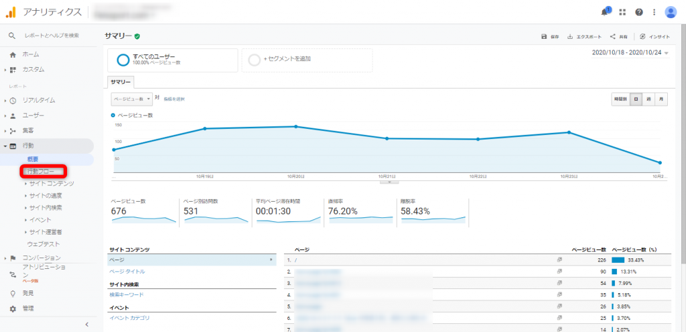Viewport: 686px width, 332px height.
Task: Open the インサイト insights panel
Action: click(655, 37)
